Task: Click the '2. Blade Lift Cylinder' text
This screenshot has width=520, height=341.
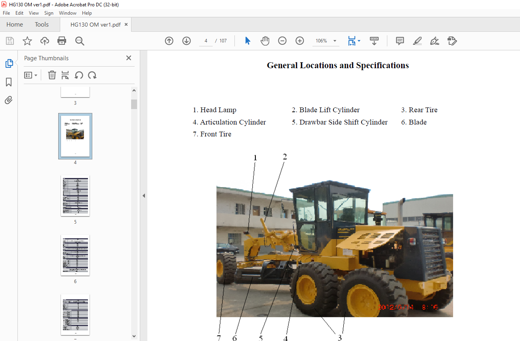Action: click(326, 110)
